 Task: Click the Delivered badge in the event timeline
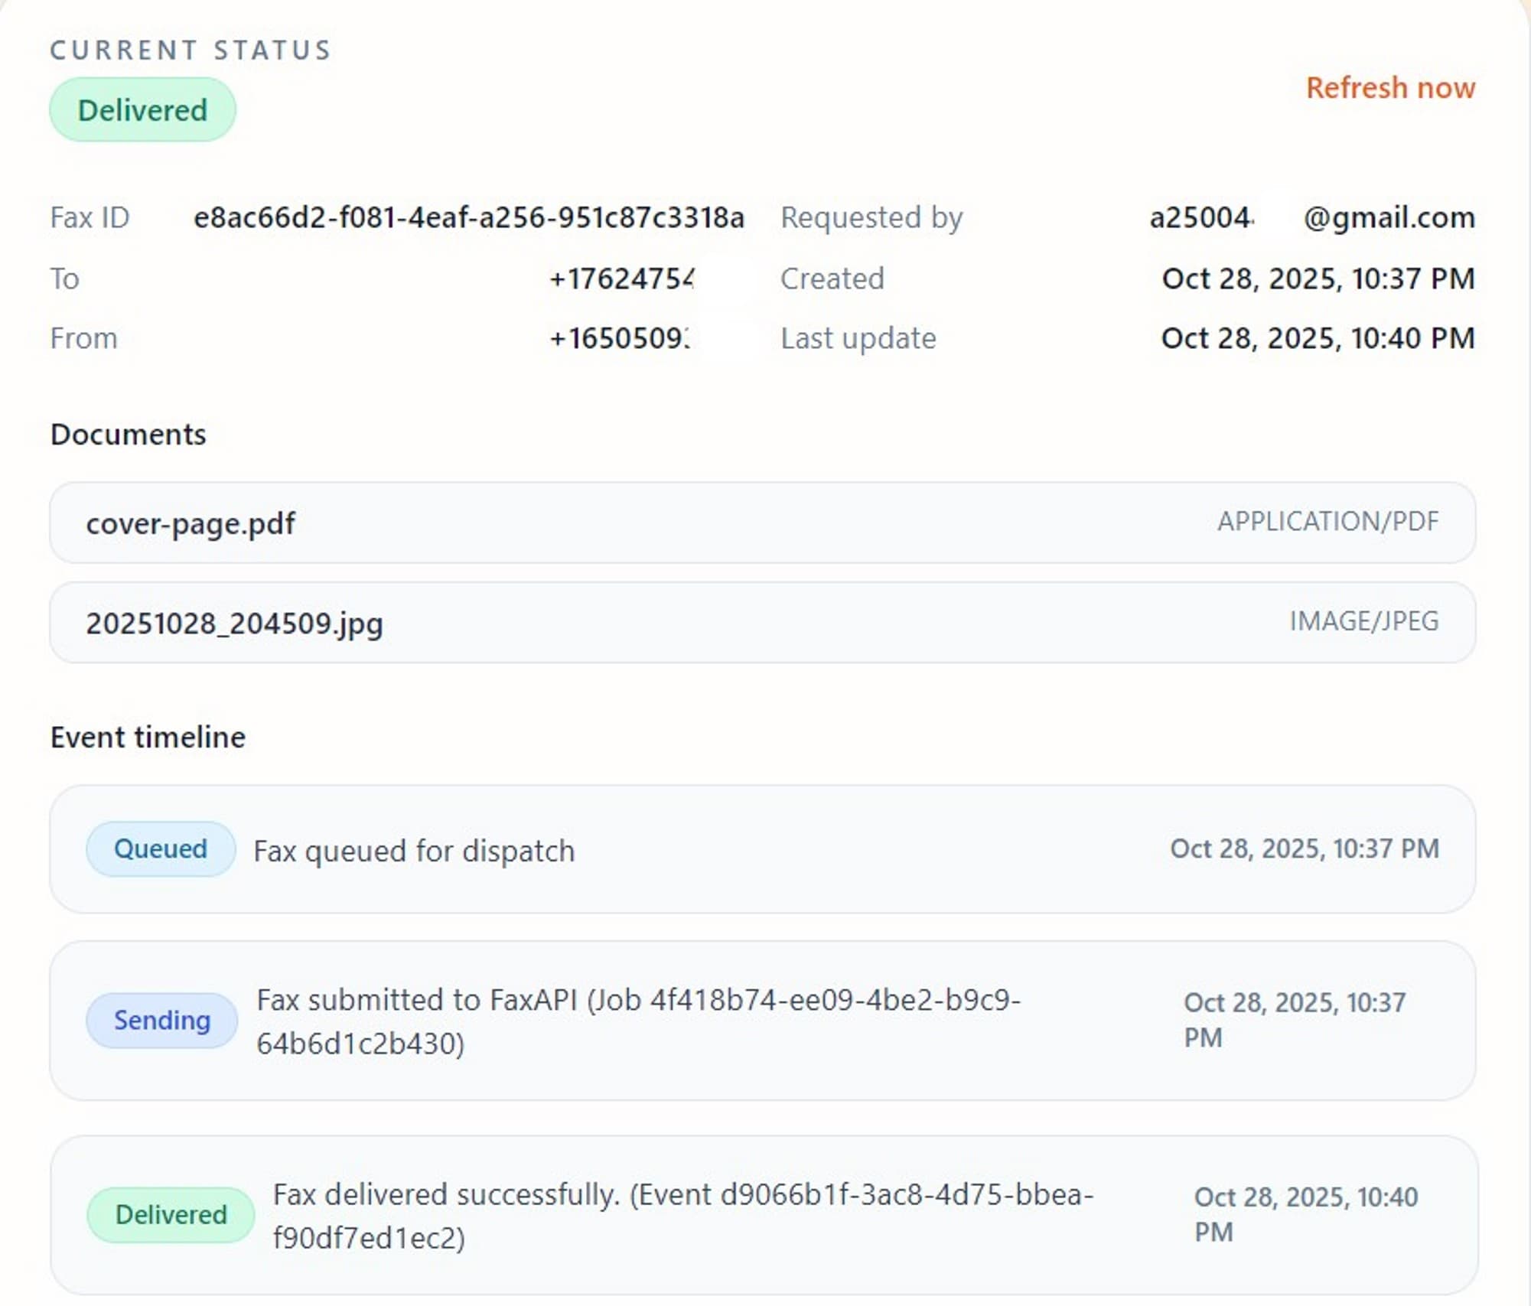170,1213
